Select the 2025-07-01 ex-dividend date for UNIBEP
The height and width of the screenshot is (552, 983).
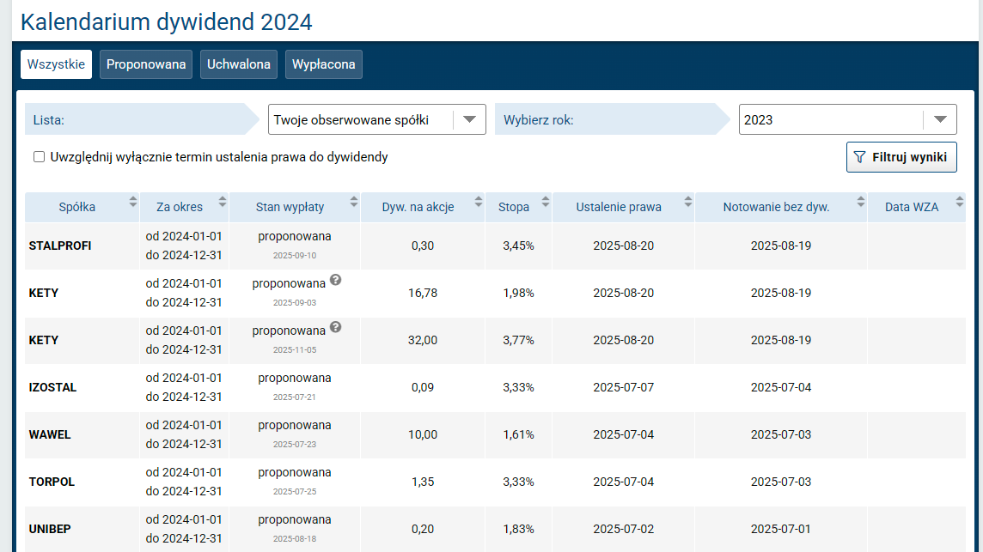tap(780, 529)
